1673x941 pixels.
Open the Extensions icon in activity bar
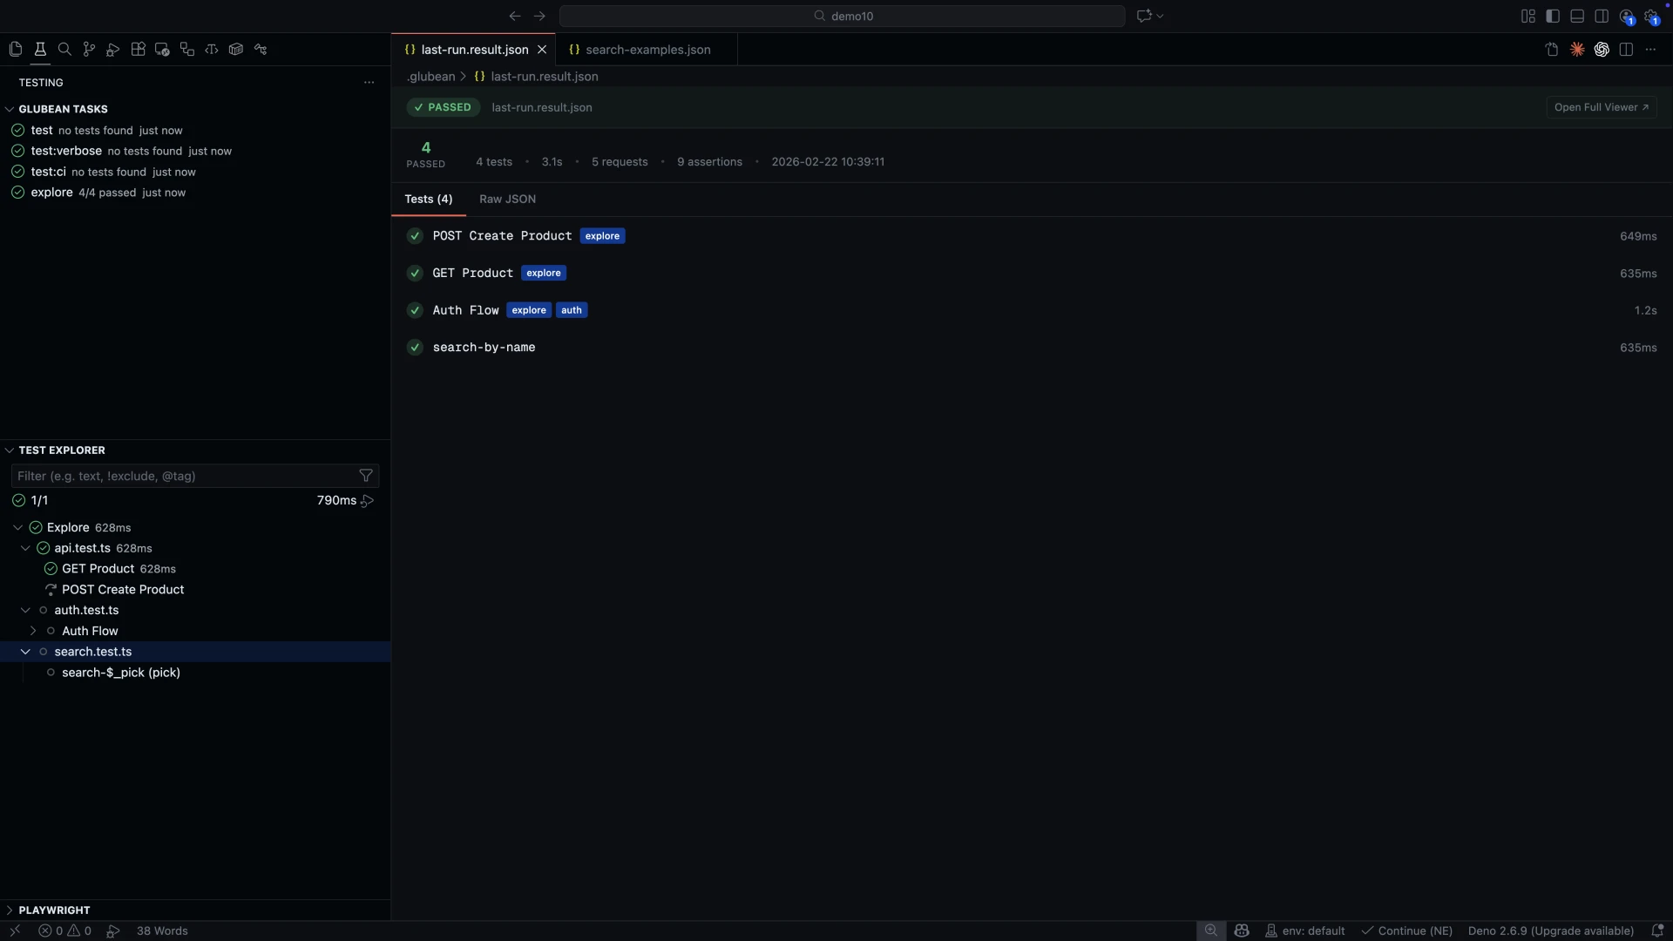click(138, 49)
